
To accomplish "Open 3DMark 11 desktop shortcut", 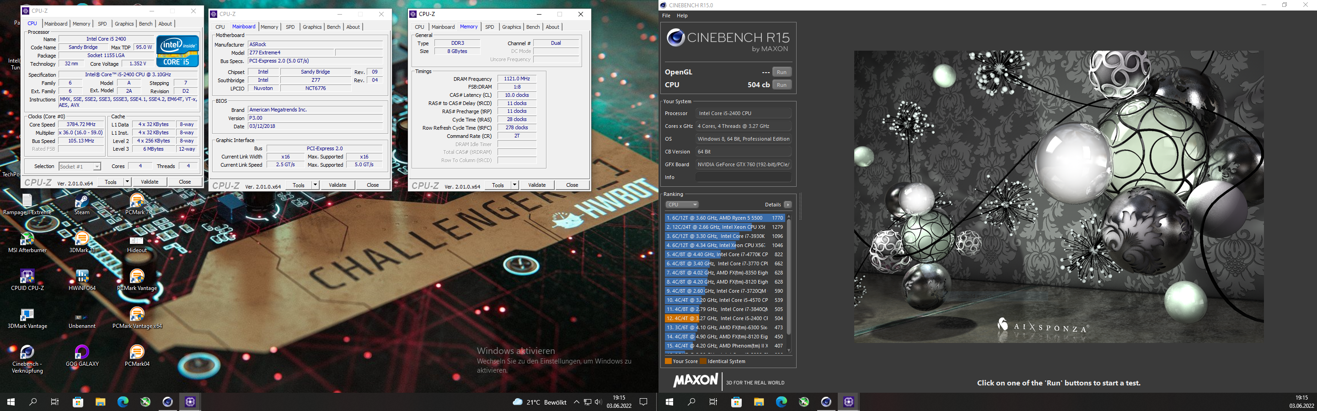I will (82, 242).
